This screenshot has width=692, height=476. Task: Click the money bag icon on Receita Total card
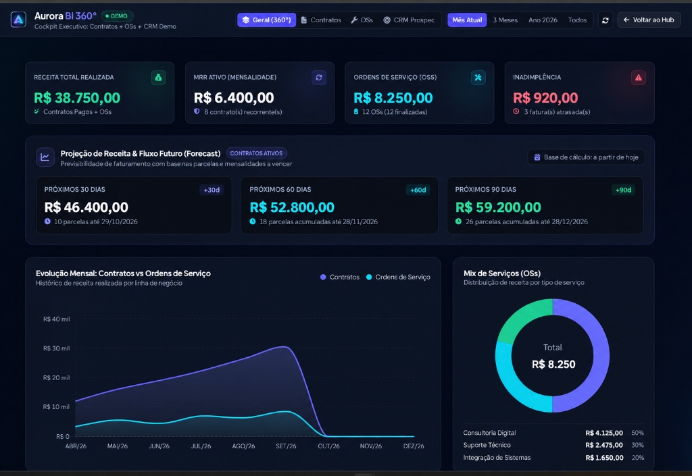click(158, 78)
